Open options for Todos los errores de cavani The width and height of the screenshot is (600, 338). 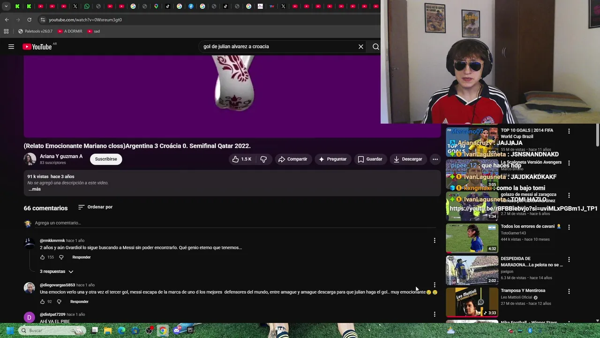click(x=569, y=227)
